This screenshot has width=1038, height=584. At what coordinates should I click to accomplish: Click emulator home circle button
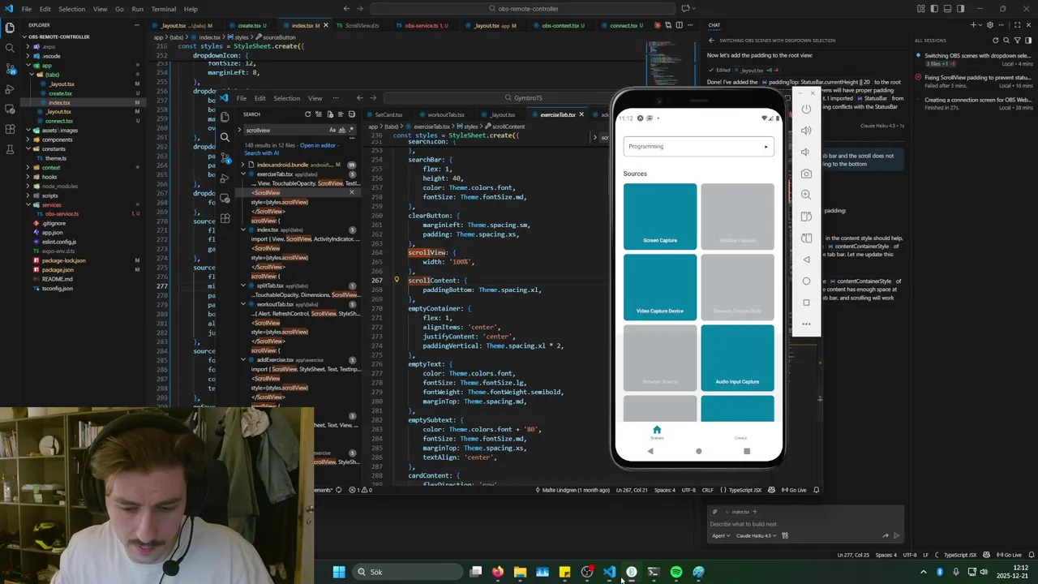tap(806, 281)
